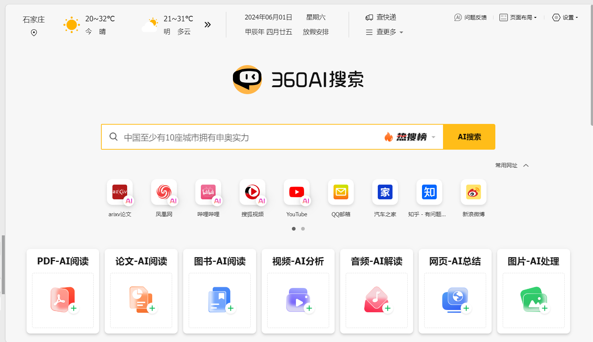The height and width of the screenshot is (342, 593).
Task: Open the arixv论文 shortcut icon
Action: 120,192
